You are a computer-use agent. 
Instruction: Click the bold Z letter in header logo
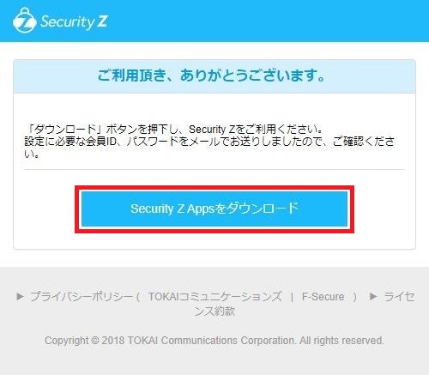point(102,21)
